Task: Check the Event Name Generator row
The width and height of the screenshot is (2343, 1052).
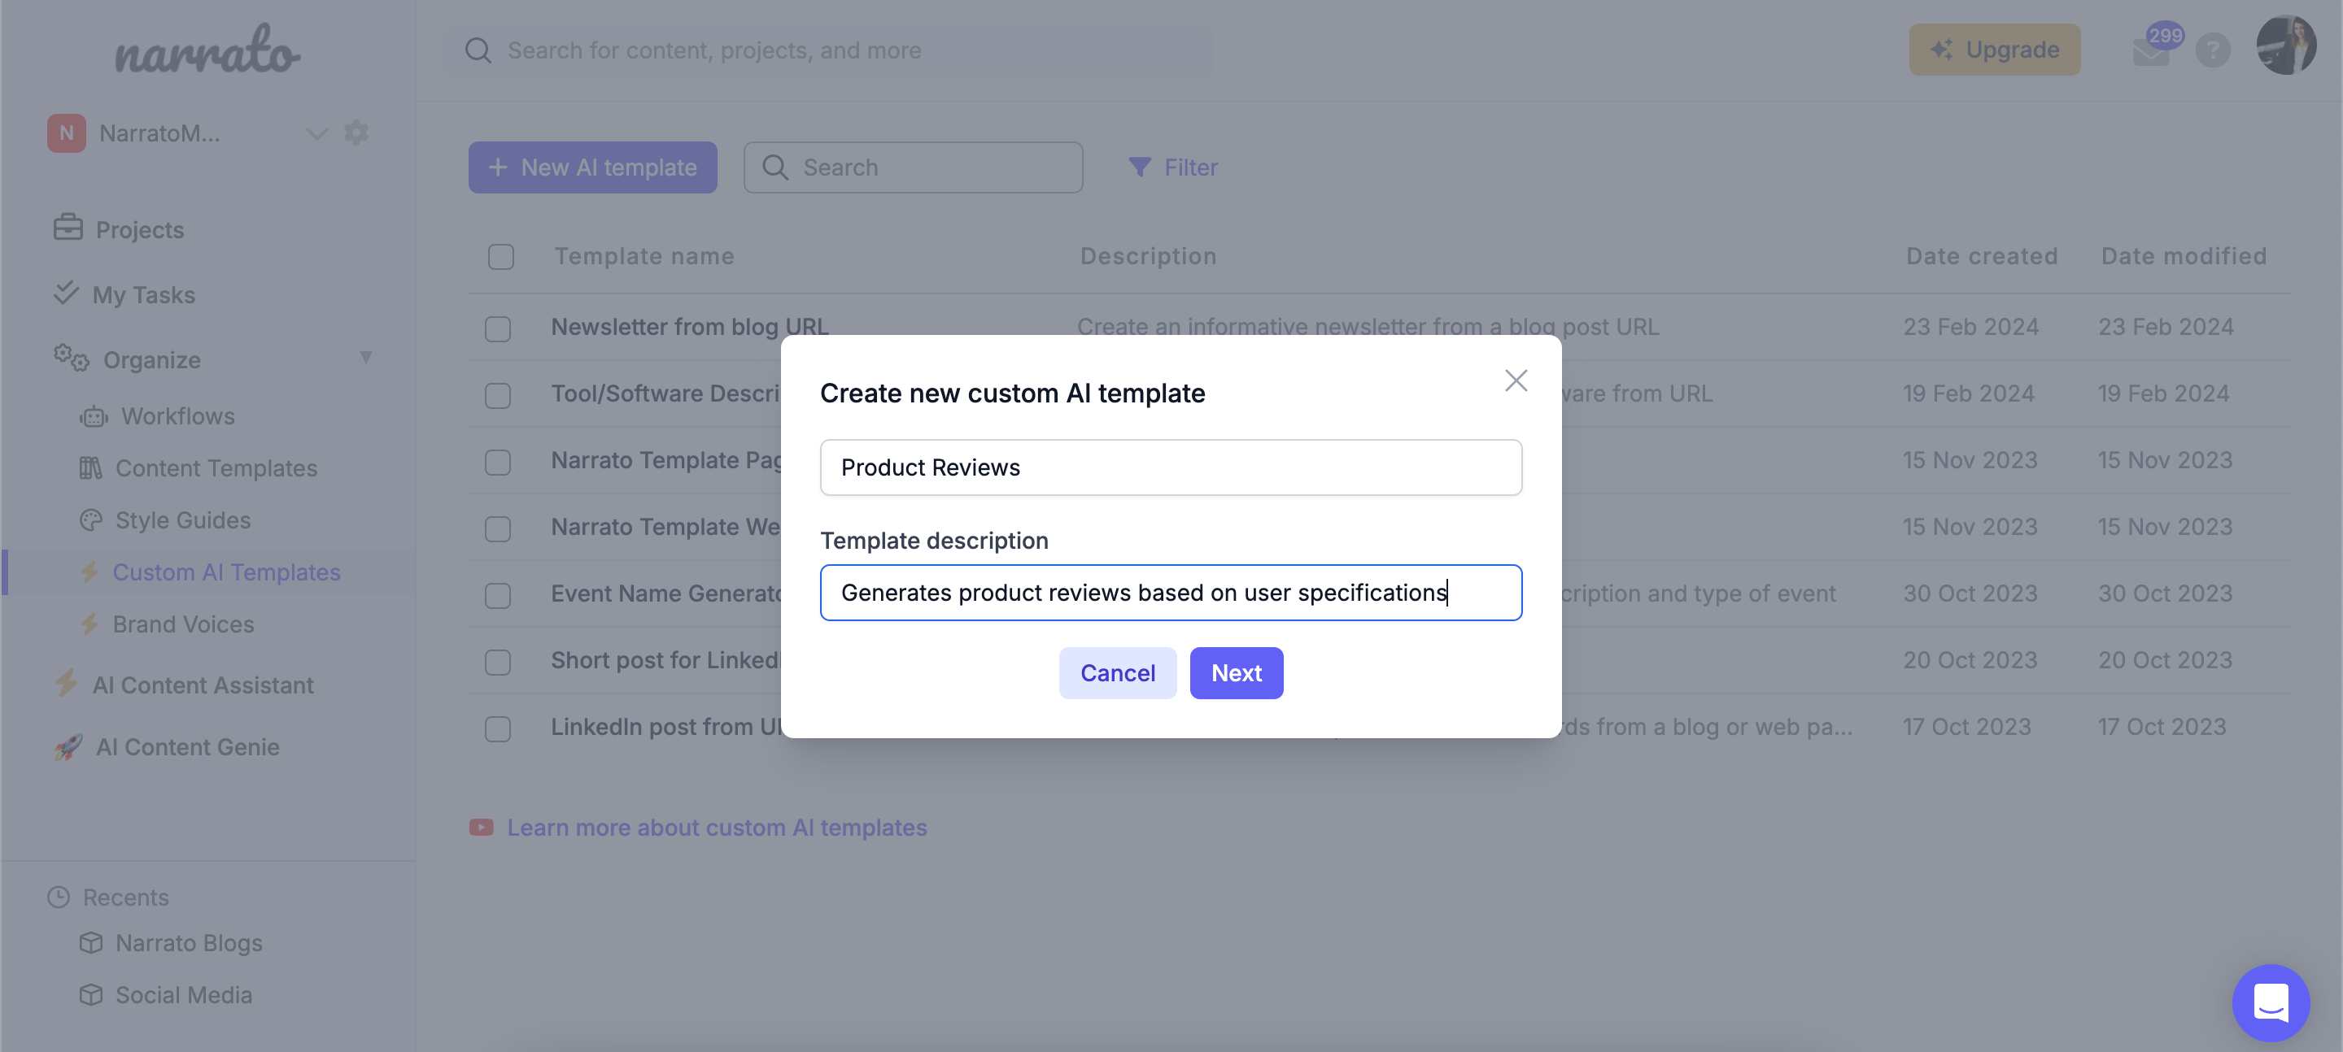Action: point(498,596)
